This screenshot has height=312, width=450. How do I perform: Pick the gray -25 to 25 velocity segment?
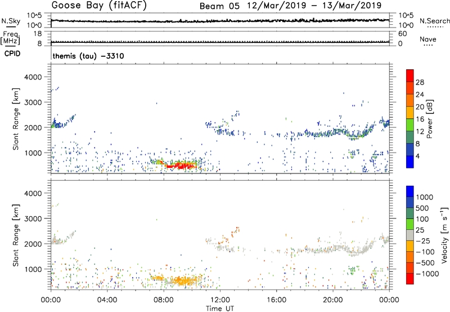tap(410, 235)
